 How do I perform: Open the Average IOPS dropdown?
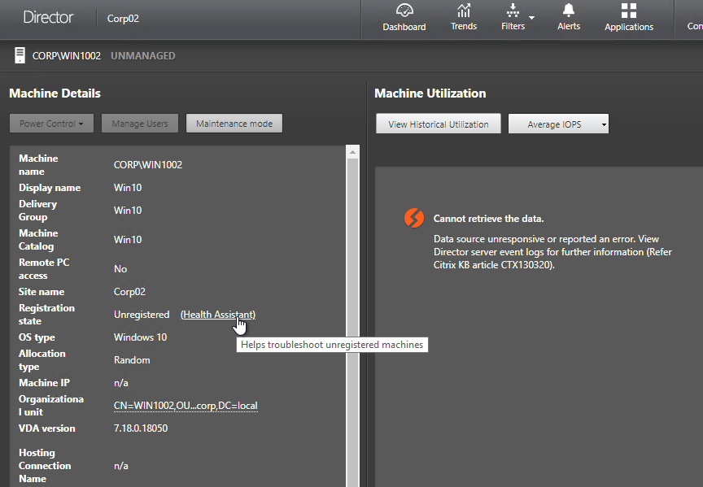coord(558,124)
